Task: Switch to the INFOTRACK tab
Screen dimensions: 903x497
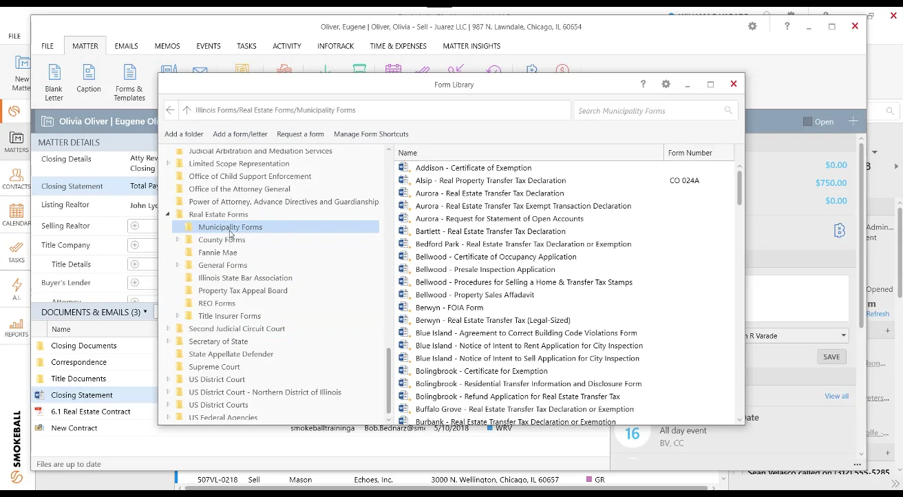Action: [336, 46]
